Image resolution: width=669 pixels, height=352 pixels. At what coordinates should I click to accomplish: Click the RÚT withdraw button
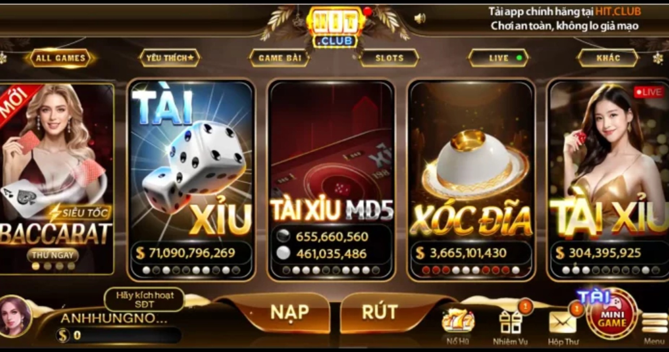pos(380,312)
